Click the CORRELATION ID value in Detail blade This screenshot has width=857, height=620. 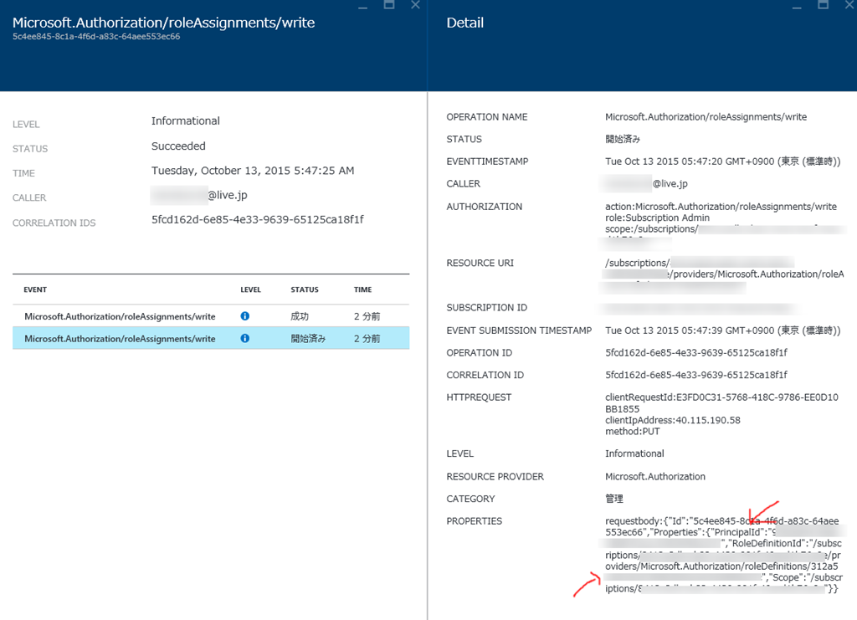click(695, 376)
